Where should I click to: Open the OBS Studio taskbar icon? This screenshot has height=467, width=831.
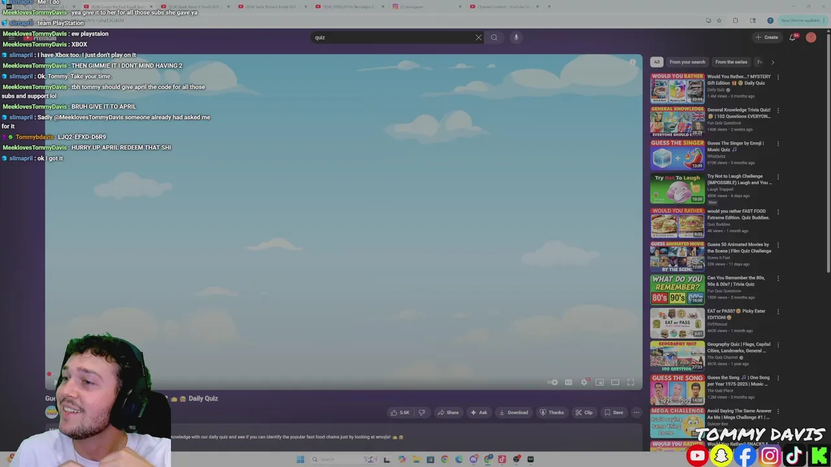click(x=516, y=459)
